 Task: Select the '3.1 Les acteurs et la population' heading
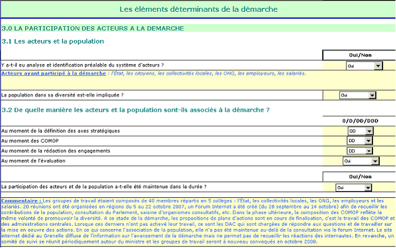[53, 41]
